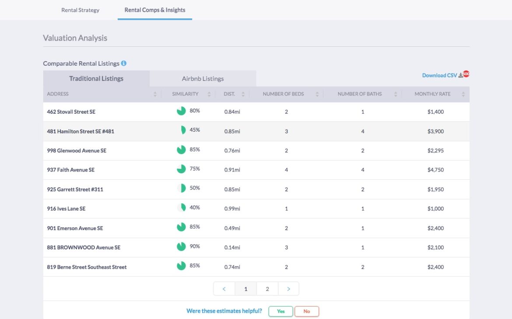Click the similarity chart for 937 Faith Avenue

point(181,170)
